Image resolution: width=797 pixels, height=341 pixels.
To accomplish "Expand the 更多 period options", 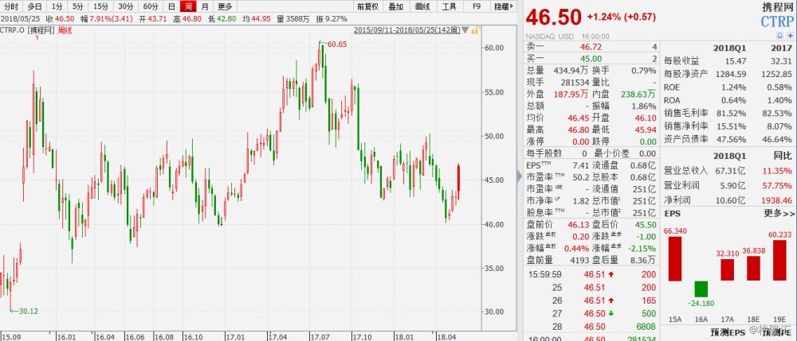I will 225,6.
